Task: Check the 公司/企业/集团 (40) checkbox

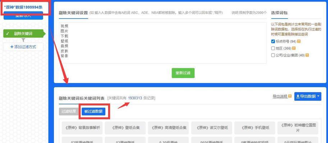Action: tap(273, 55)
